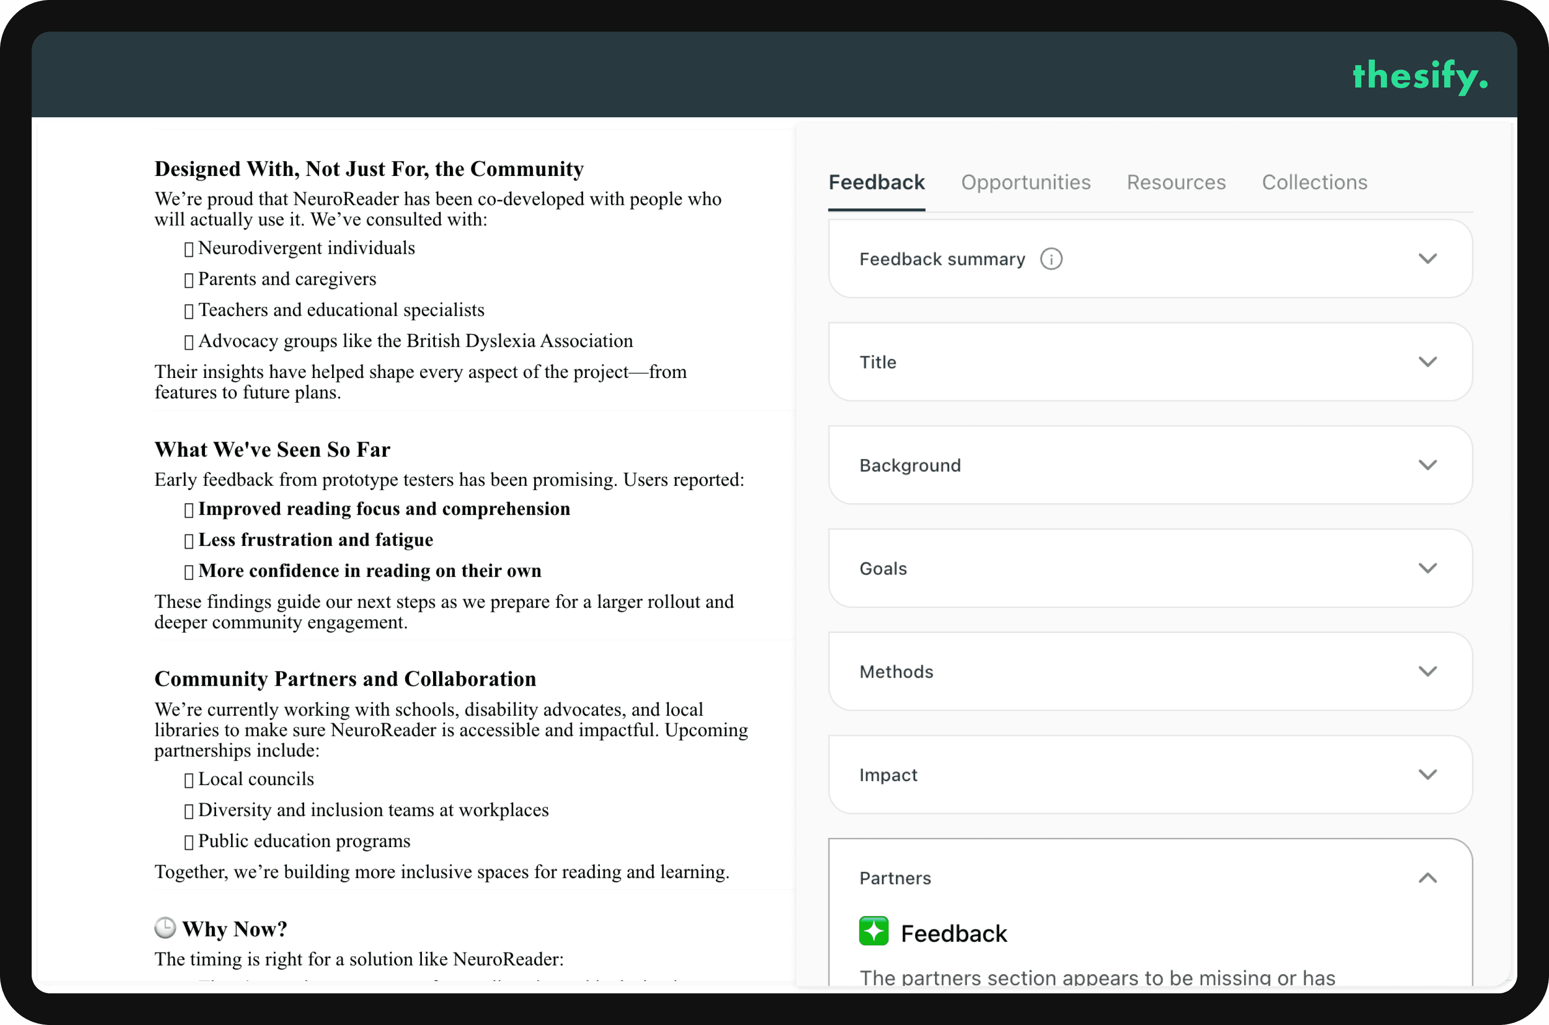Expand the Title section chevron

1427,362
